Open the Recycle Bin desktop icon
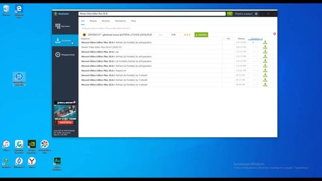Screen dimensions: 322x181 (7, 10)
